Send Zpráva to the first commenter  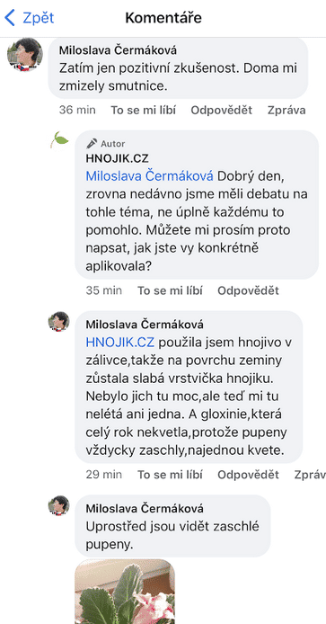point(286,111)
